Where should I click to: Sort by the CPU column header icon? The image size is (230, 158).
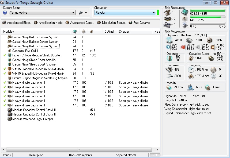(x=75, y=32)
